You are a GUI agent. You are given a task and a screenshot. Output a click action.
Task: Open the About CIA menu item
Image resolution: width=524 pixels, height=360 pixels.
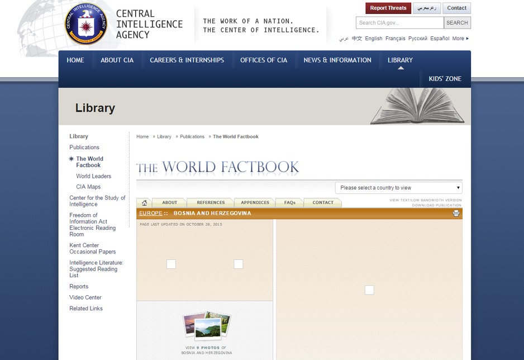point(117,60)
